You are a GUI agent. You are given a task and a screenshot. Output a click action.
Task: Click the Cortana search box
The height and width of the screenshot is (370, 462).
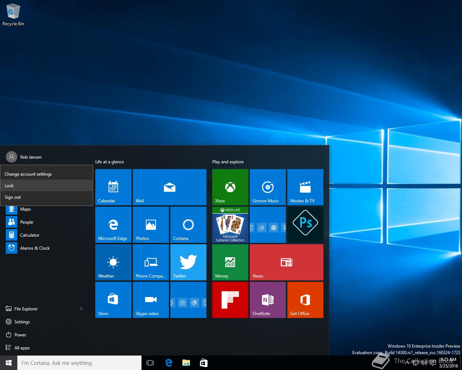tap(79, 363)
